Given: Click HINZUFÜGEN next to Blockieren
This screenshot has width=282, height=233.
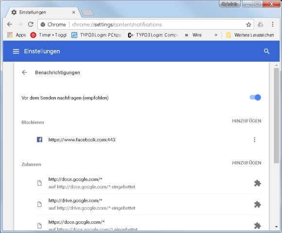Looking at the screenshot, I should [x=247, y=121].
